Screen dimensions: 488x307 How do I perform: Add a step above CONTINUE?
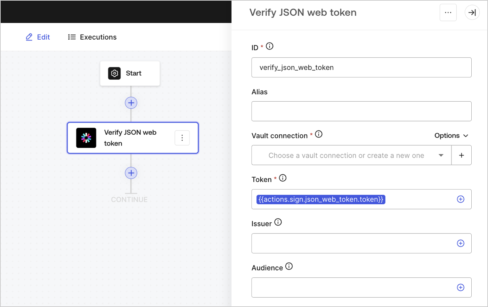coord(131,173)
